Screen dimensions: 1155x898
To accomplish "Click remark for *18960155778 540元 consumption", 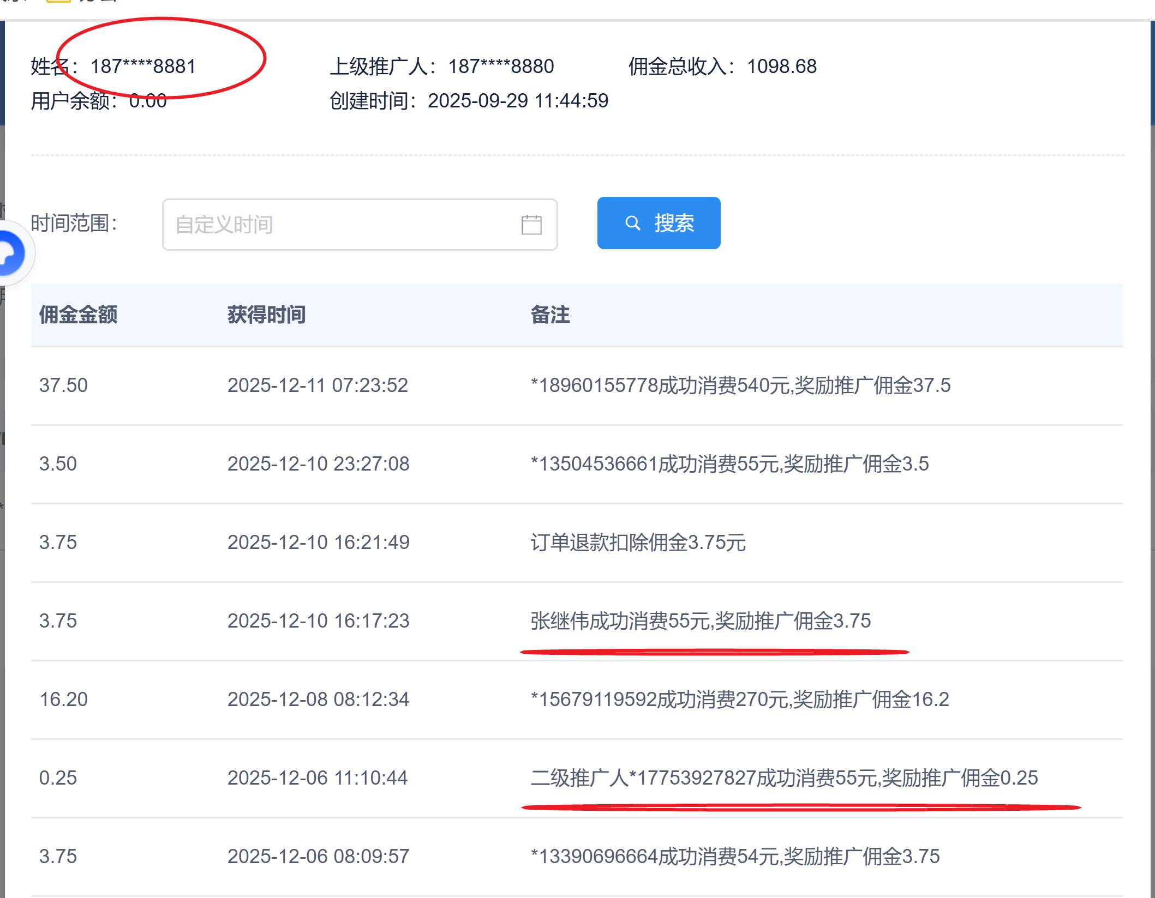I will click(x=740, y=385).
